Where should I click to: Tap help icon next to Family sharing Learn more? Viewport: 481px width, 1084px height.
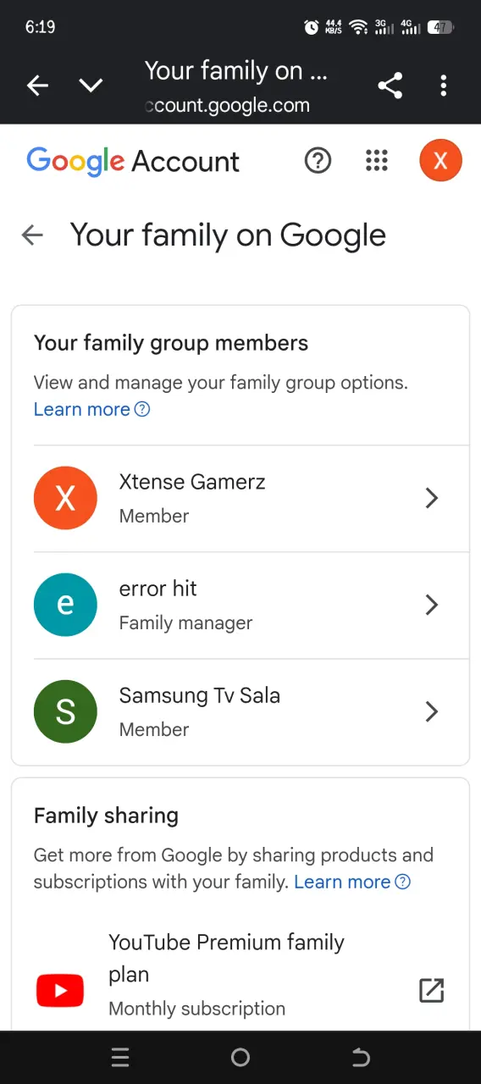tap(403, 882)
